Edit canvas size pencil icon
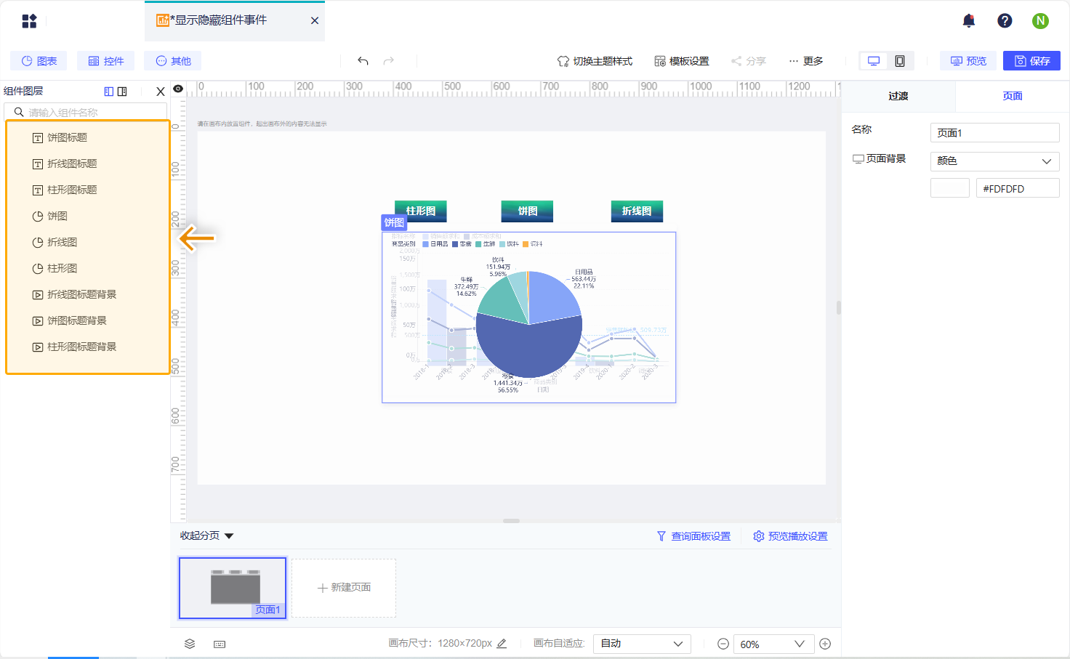 coord(502,643)
